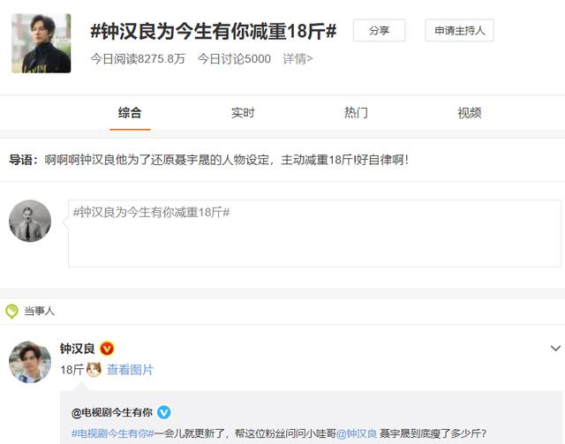Click the user avatar beside the composer
Viewport: 565px width, 444px height.
coord(30,221)
